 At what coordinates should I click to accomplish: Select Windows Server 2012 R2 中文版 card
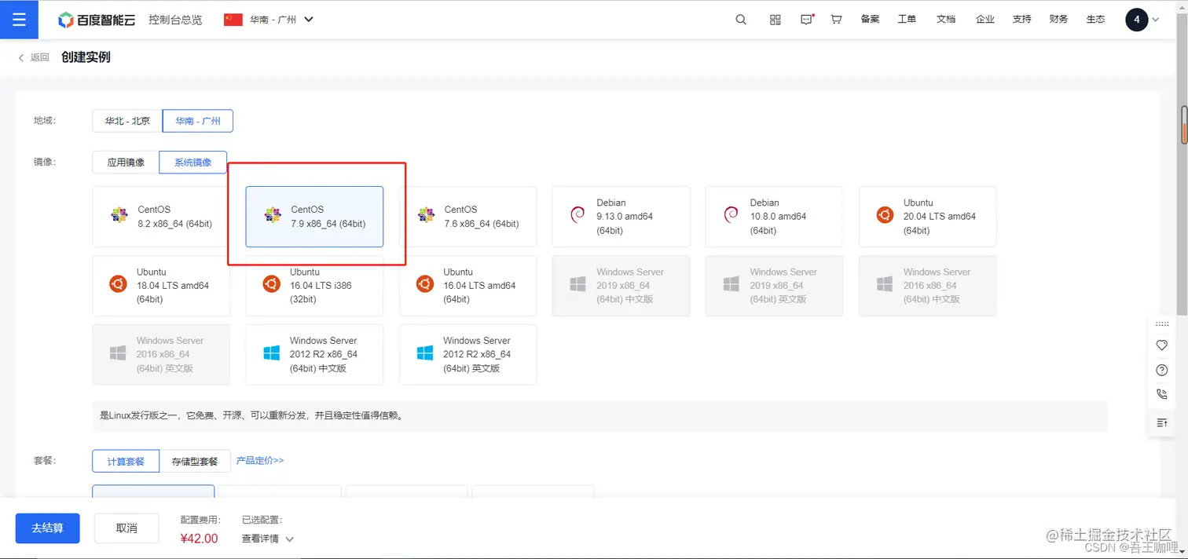coord(314,355)
